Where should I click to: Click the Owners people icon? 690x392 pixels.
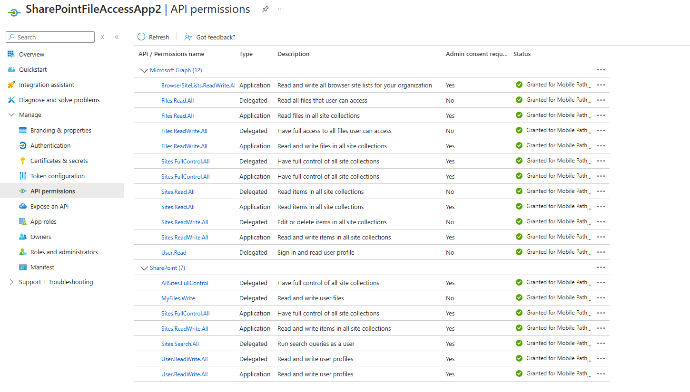click(22, 237)
